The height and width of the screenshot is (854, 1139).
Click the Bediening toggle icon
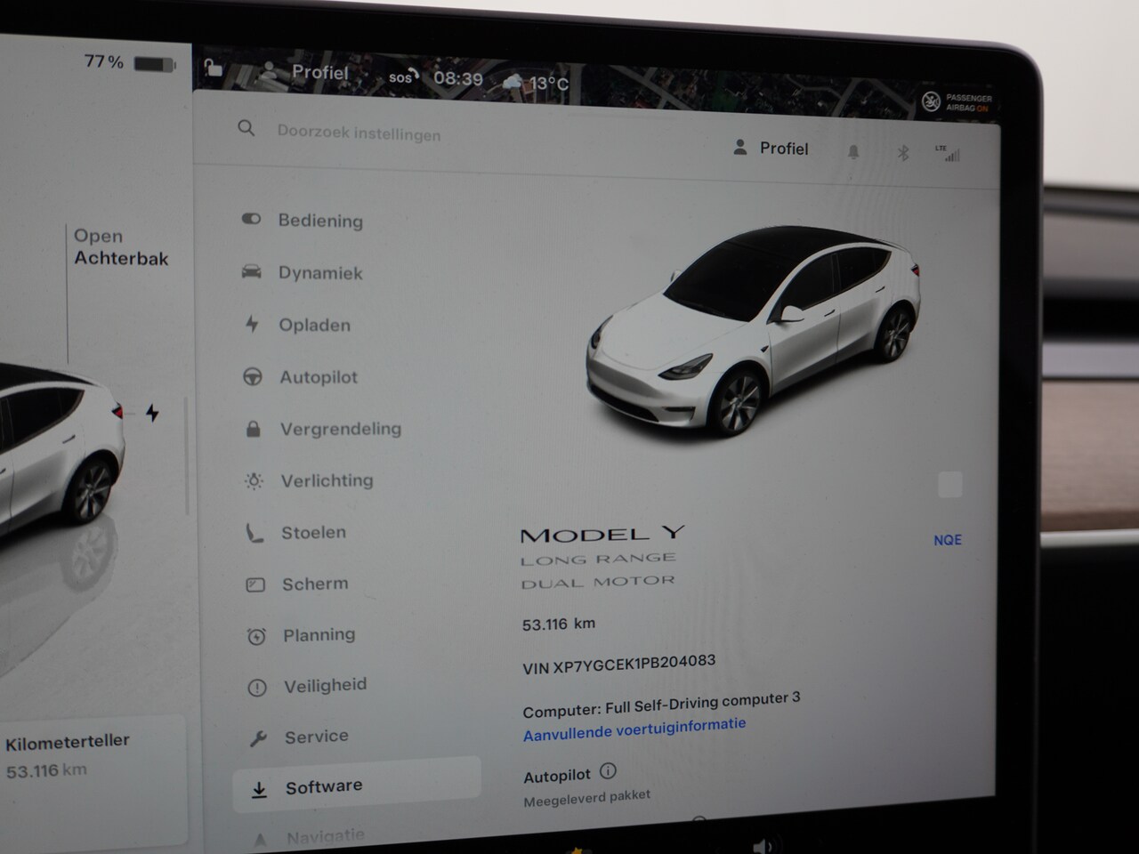coord(251,219)
